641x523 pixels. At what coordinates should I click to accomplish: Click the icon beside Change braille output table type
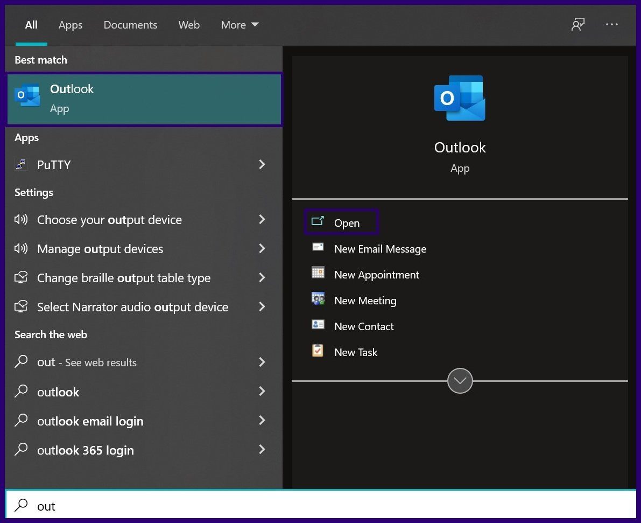pyautogui.click(x=21, y=277)
